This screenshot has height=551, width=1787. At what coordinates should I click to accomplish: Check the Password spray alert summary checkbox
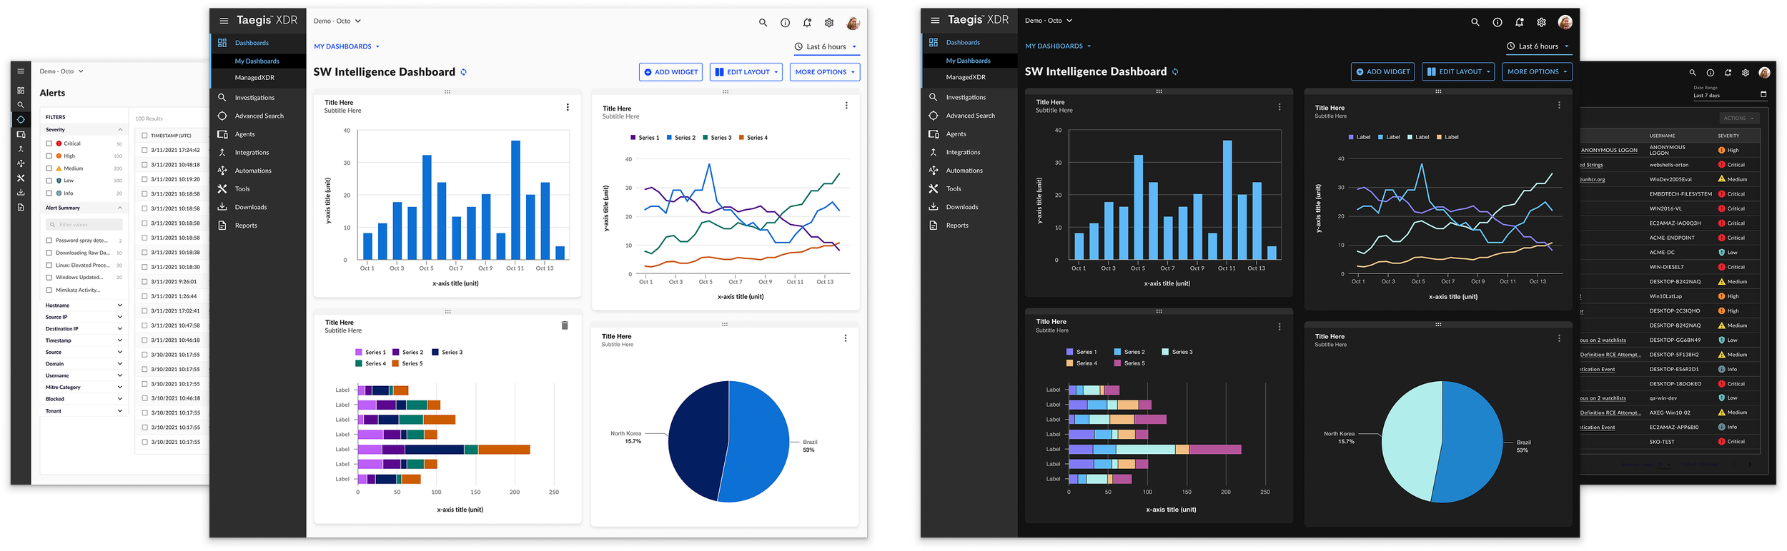click(49, 241)
